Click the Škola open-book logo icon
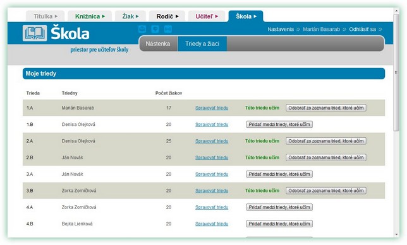 (35, 33)
